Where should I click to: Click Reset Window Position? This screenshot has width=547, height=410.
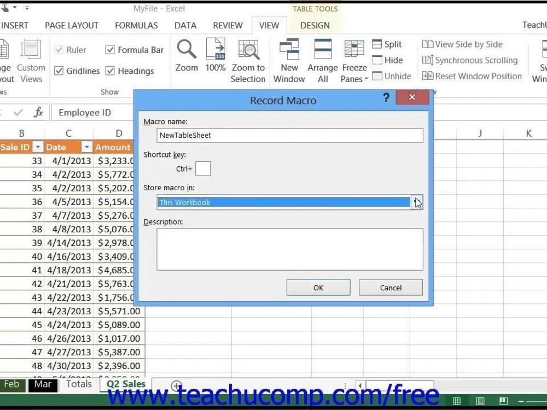[x=472, y=76]
